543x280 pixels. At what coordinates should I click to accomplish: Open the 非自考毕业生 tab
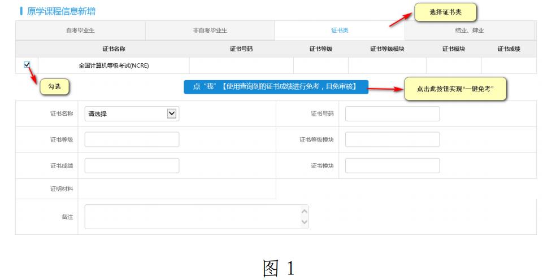(210, 30)
